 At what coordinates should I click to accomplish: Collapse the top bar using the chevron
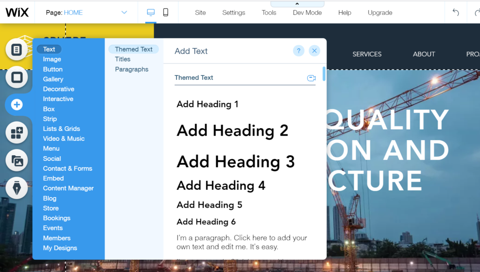click(297, 4)
